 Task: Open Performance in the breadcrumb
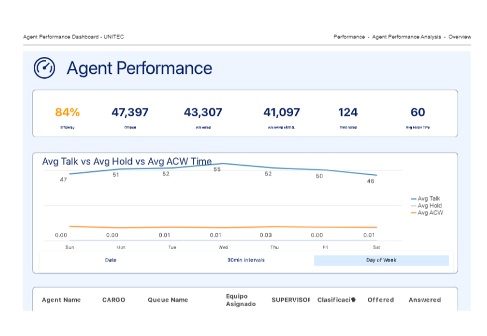pyautogui.click(x=349, y=37)
